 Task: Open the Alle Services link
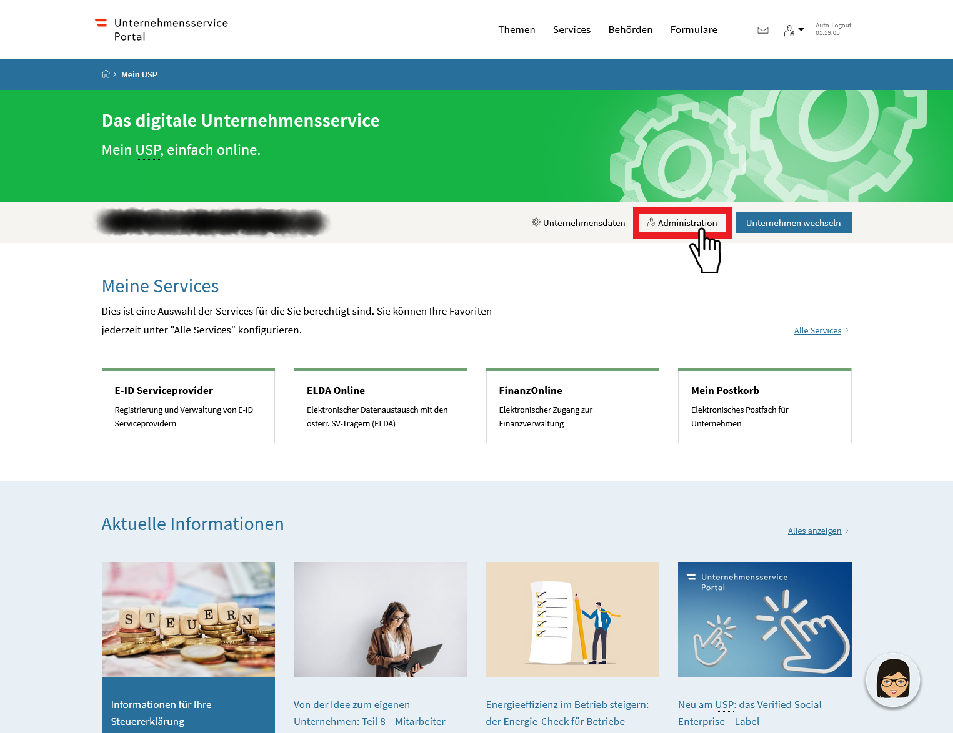point(821,330)
